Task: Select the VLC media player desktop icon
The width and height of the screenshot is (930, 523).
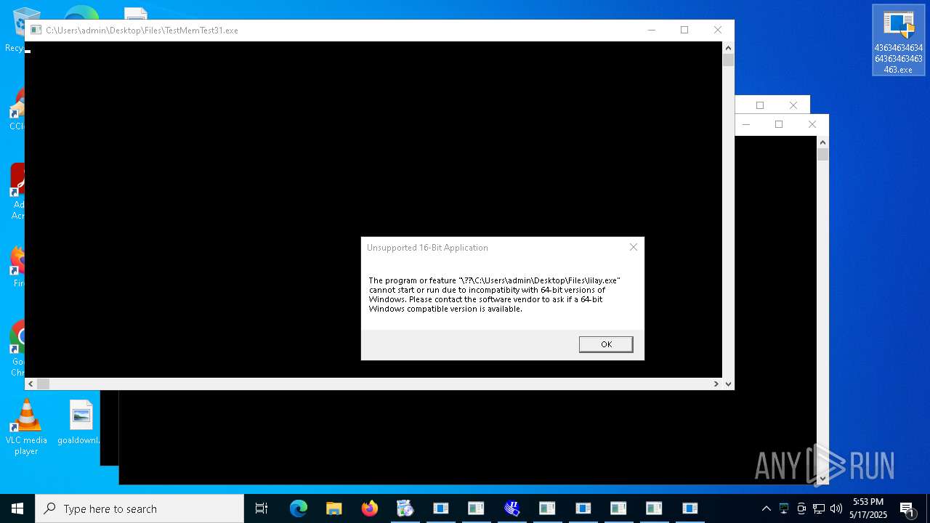Action: pyautogui.click(x=26, y=427)
